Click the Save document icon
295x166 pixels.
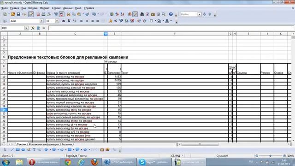coord(18,14)
